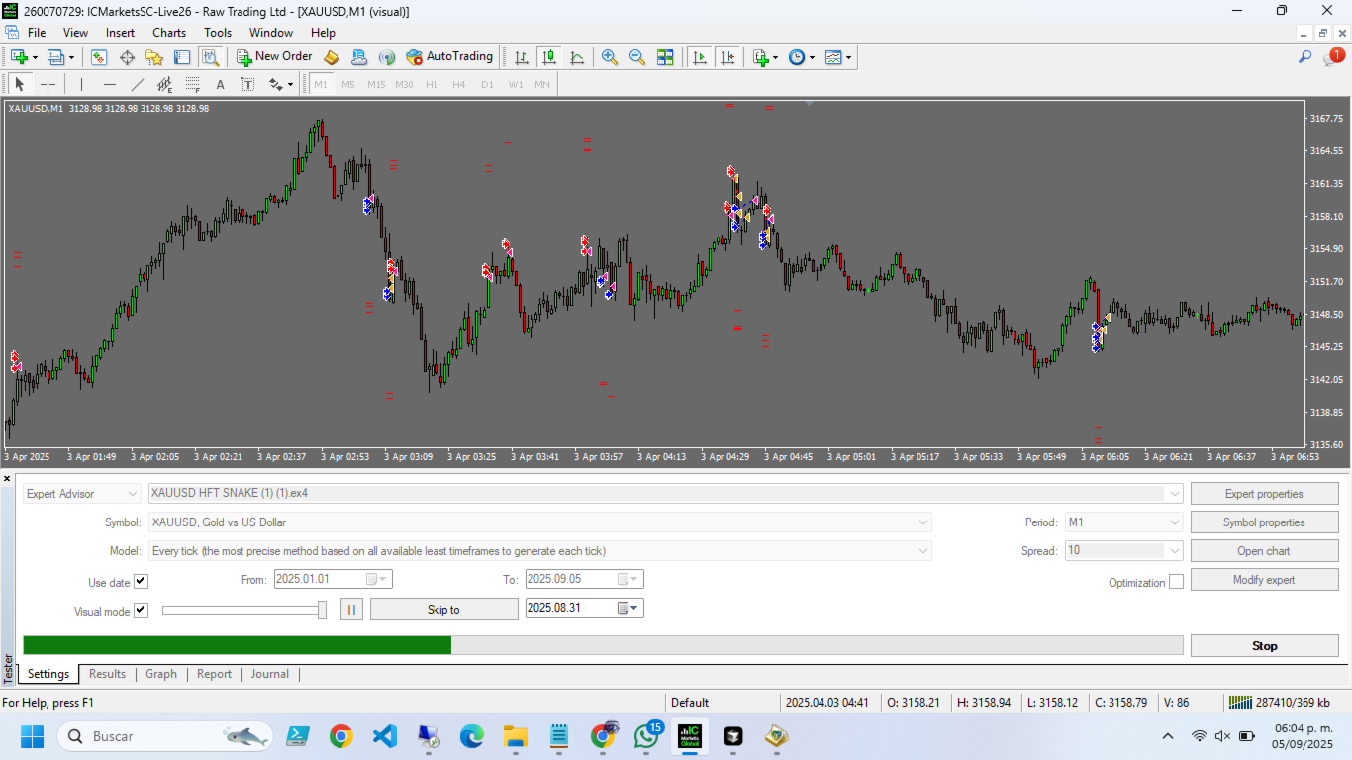Toggle the Strategy Tester toolbar icon
The height and width of the screenshot is (760, 1352).
pos(209,57)
